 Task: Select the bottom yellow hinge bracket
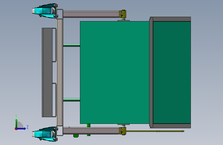coord(123,131)
